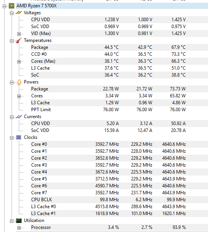Click the Voltages lightning icon
The image size is (208, 232).
coord(19,13)
